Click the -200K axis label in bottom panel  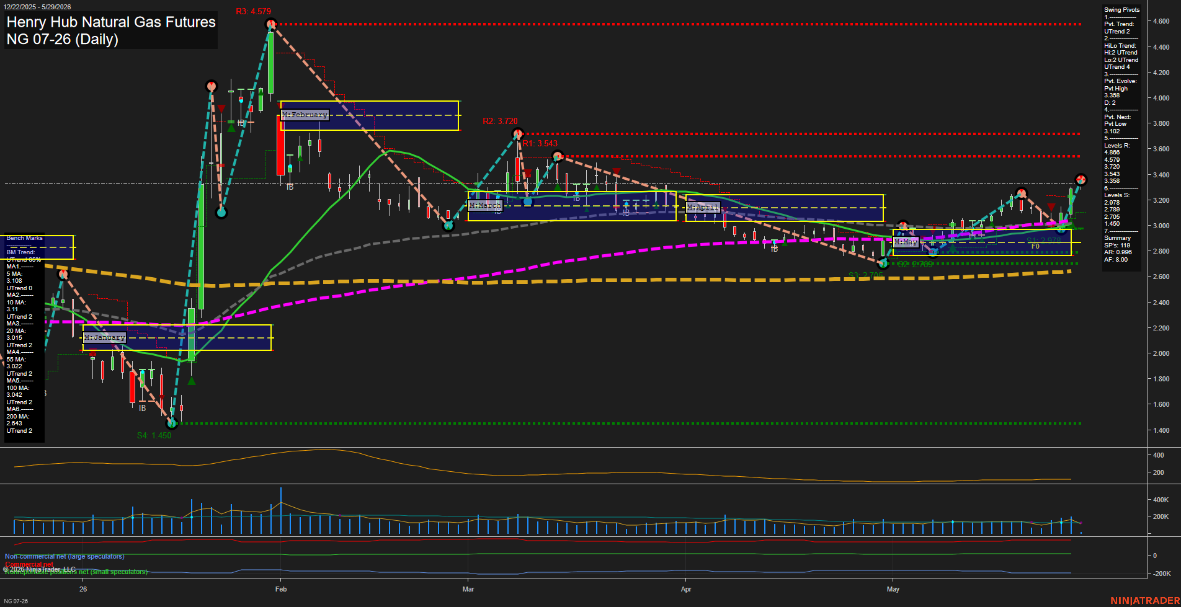click(1162, 574)
